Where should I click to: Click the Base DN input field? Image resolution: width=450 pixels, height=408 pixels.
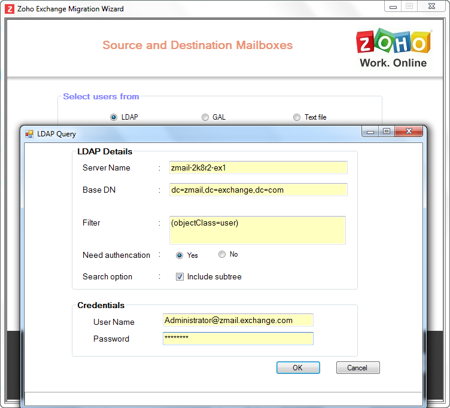tap(259, 190)
